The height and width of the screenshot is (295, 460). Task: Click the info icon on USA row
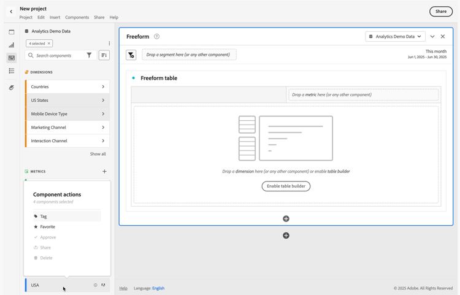pyautogui.click(x=95, y=285)
